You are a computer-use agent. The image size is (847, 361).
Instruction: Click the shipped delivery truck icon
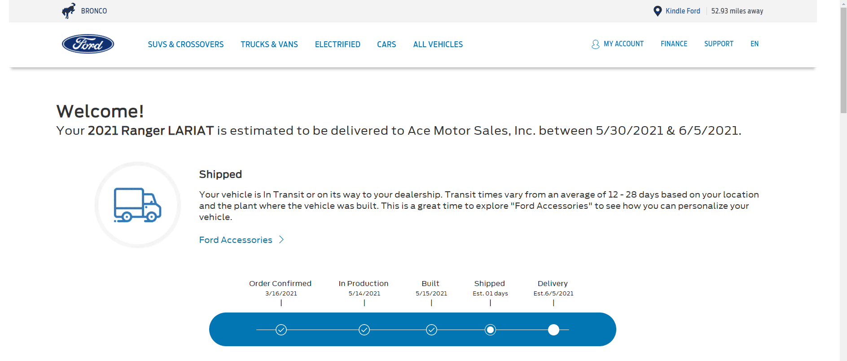pyautogui.click(x=138, y=205)
